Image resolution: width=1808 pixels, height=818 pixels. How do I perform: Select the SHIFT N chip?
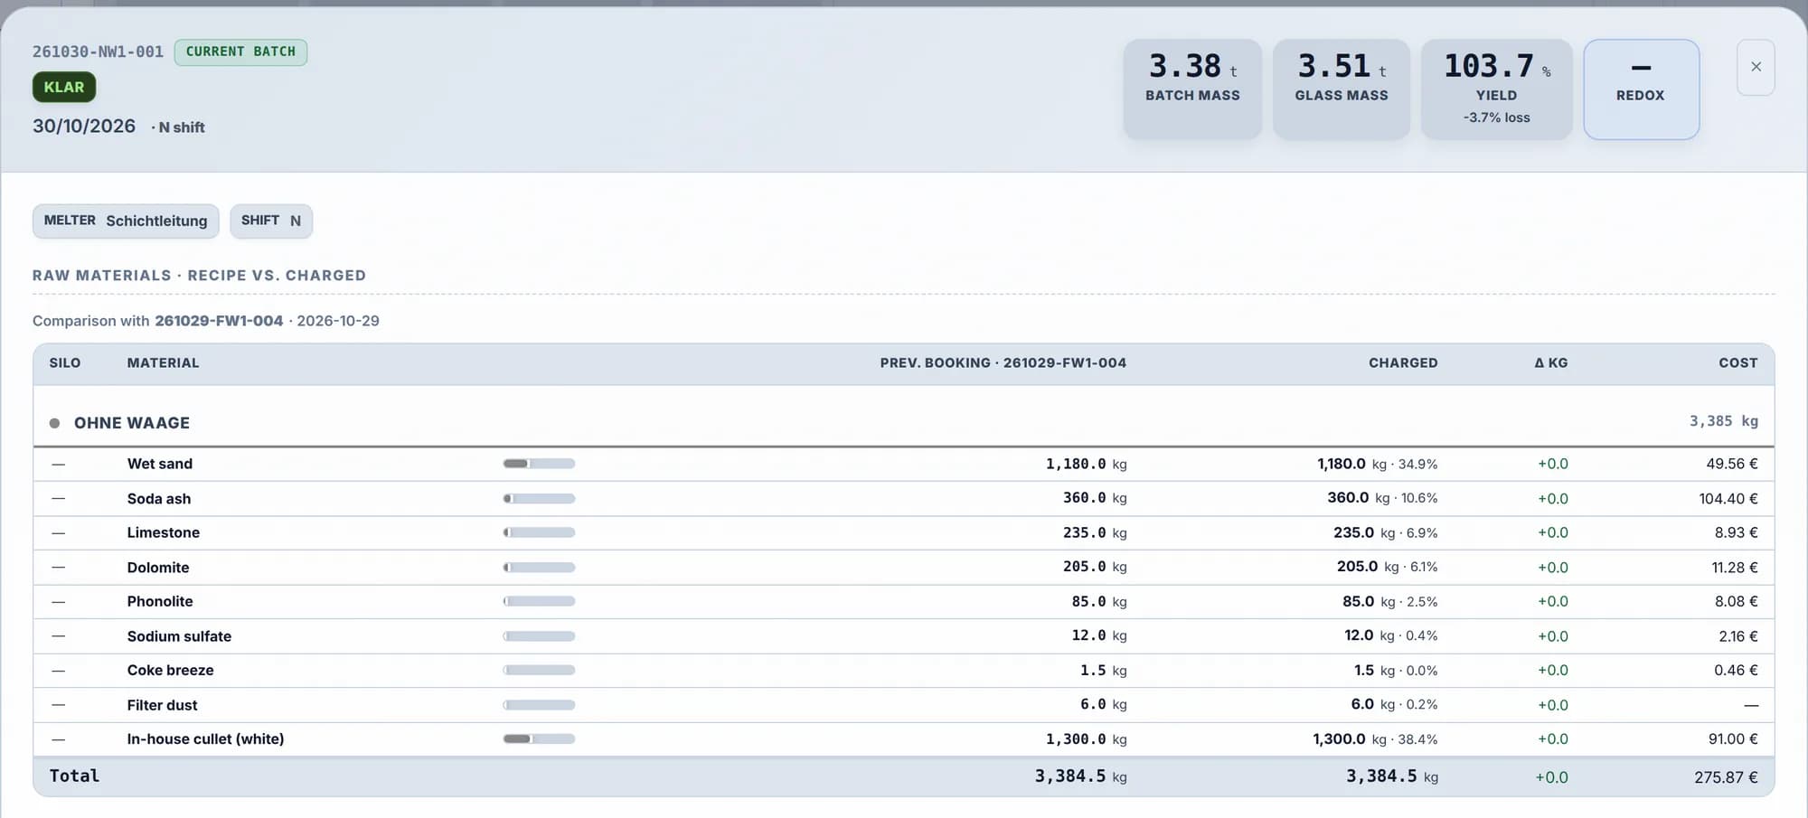271,221
